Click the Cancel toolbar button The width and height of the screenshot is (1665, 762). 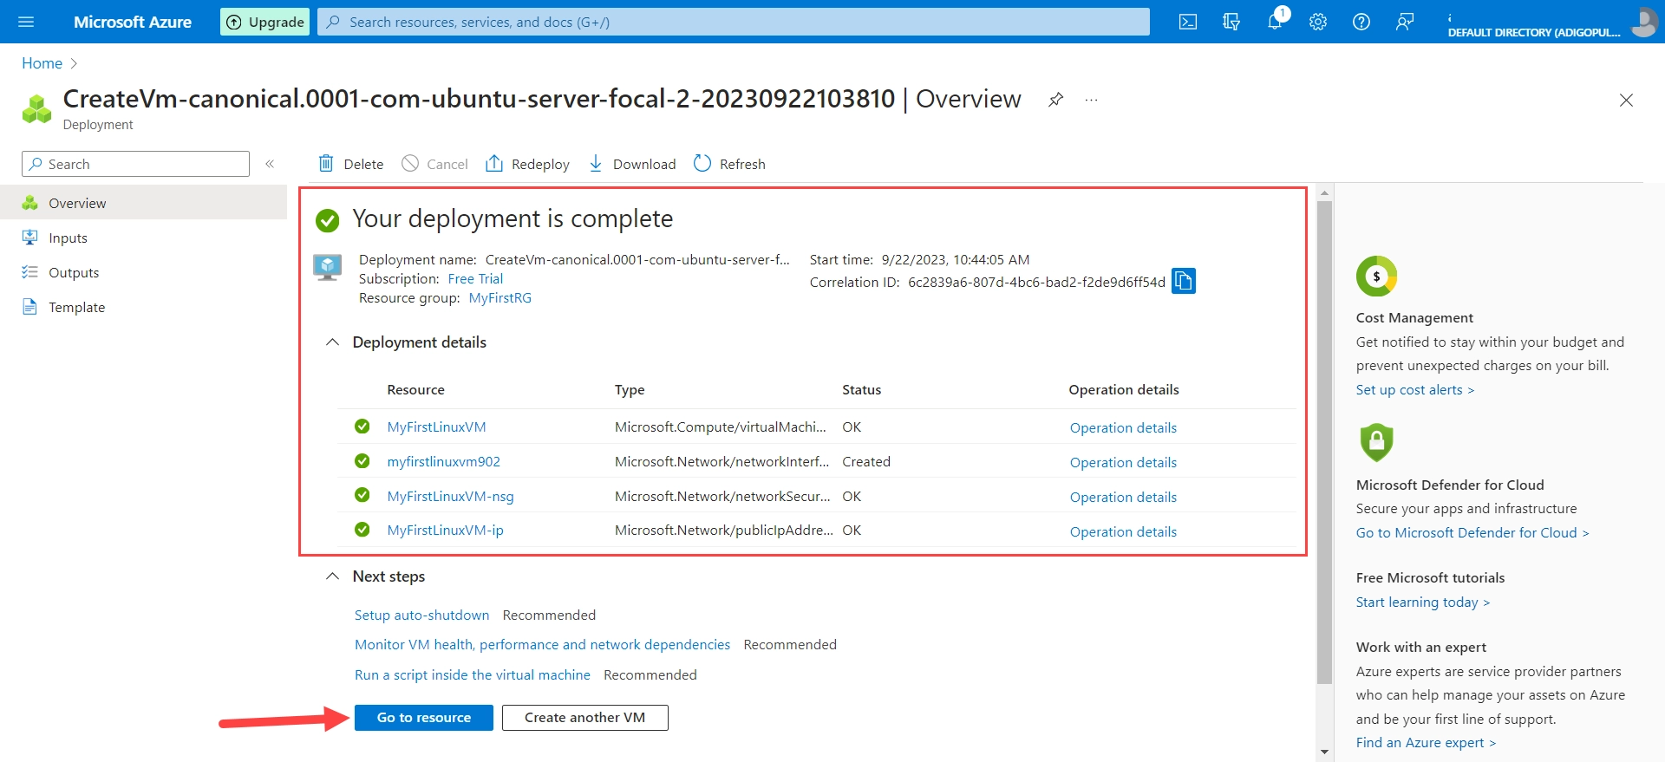tap(434, 164)
